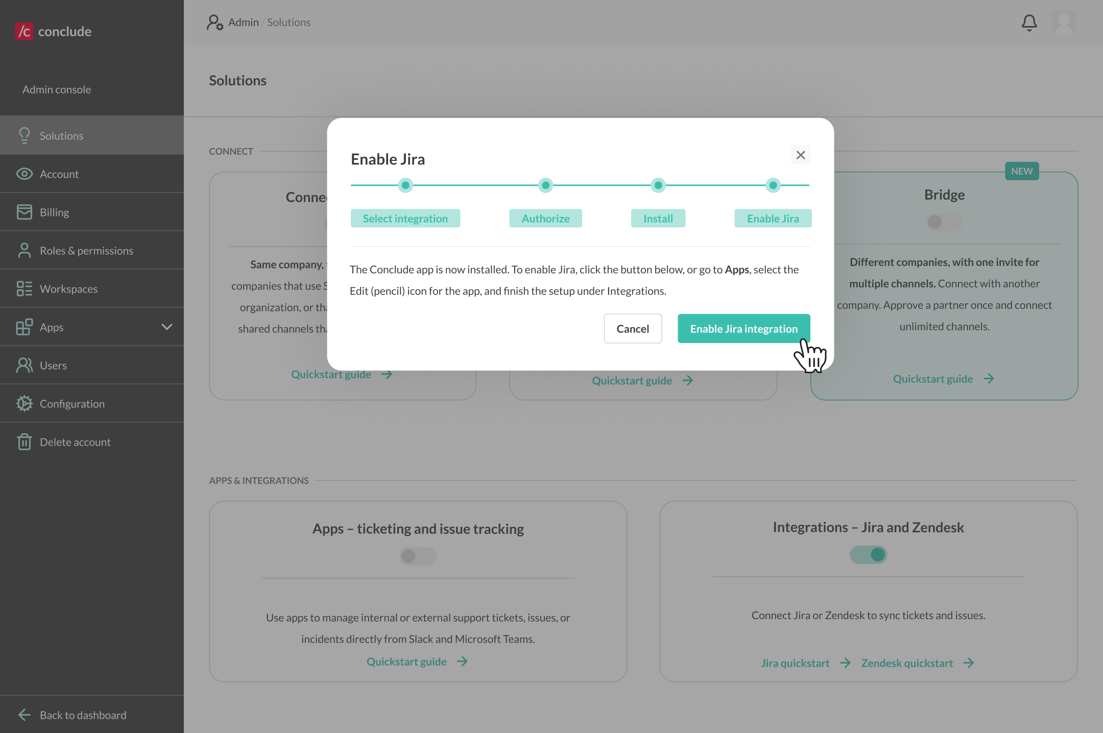The image size is (1103, 733).
Task: Click arrow next to Bridge Quickstart guide
Action: click(x=989, y=379)
